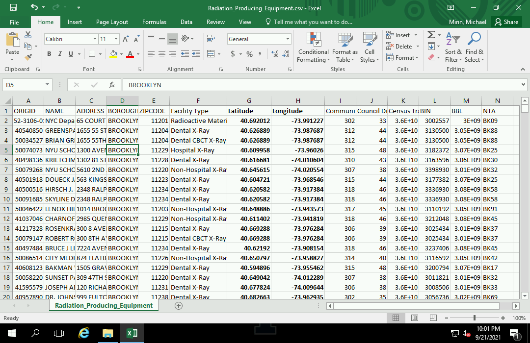530x343 pixels.
Task: Add new sheet with plus icon
Action: tap(179, 305)
